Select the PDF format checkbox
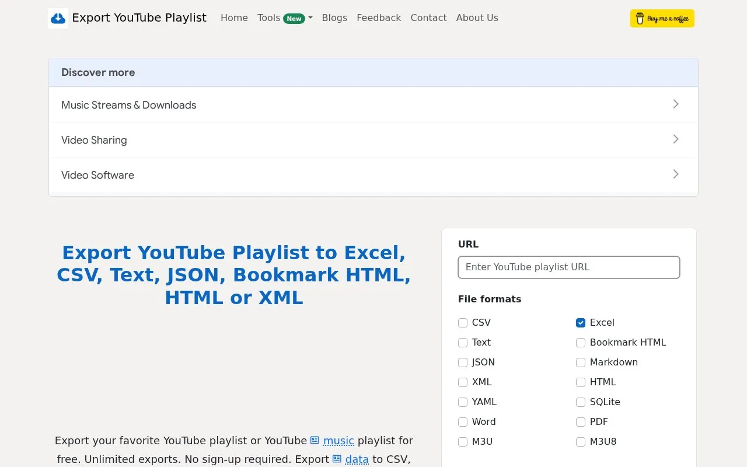 click(581, 422)
